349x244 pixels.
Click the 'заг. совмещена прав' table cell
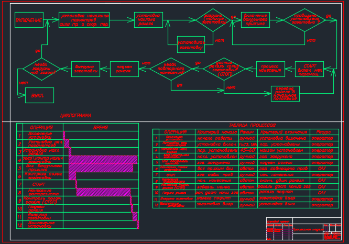pyautogui.click(x=283, y=169)
